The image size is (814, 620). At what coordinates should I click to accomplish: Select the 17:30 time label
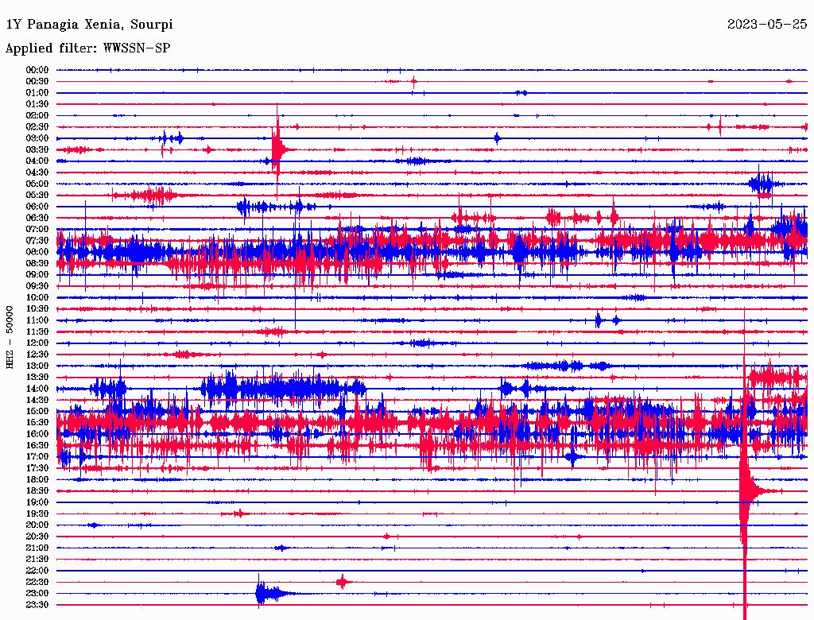coord(37,468)
